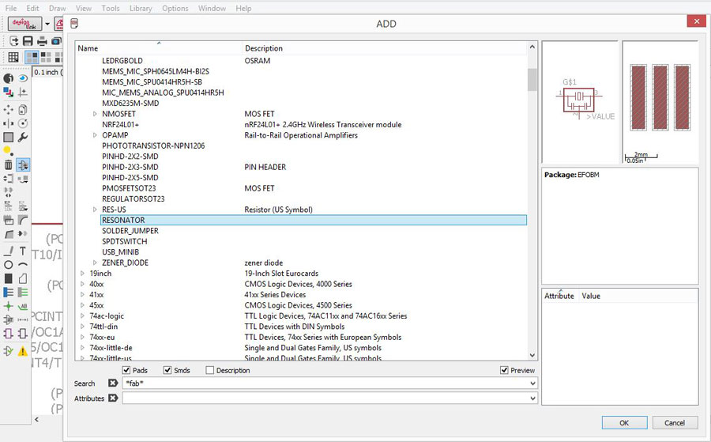
Task: Open the Edit menu
Action: click(32, 8)
